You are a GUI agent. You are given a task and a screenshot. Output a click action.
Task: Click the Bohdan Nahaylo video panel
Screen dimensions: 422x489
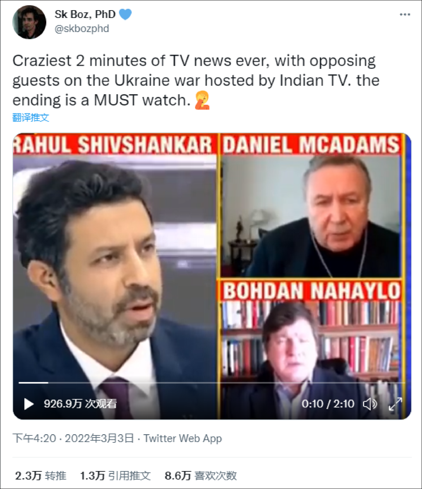click(311, 349)
